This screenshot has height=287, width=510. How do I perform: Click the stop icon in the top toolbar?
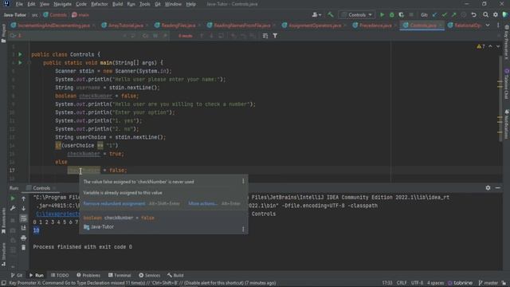(411, 15)
